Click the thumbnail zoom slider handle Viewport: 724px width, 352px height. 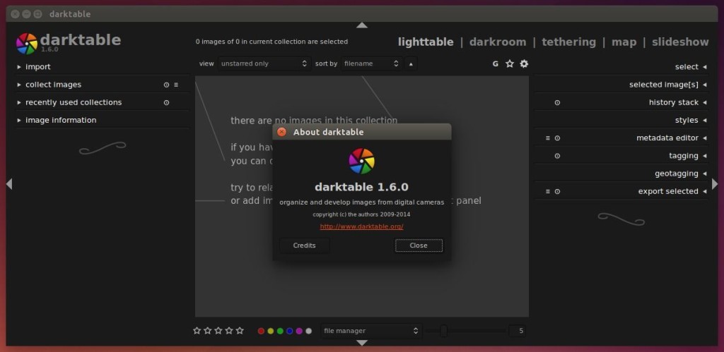tap(444, 330)
